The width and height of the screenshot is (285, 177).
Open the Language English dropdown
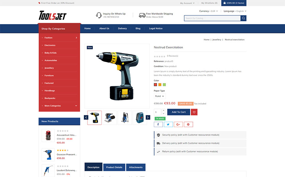(x=235, y=11)
